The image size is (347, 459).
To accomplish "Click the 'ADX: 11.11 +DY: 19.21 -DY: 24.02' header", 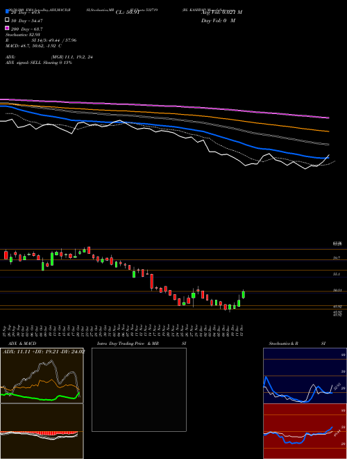I will (44, 352).
